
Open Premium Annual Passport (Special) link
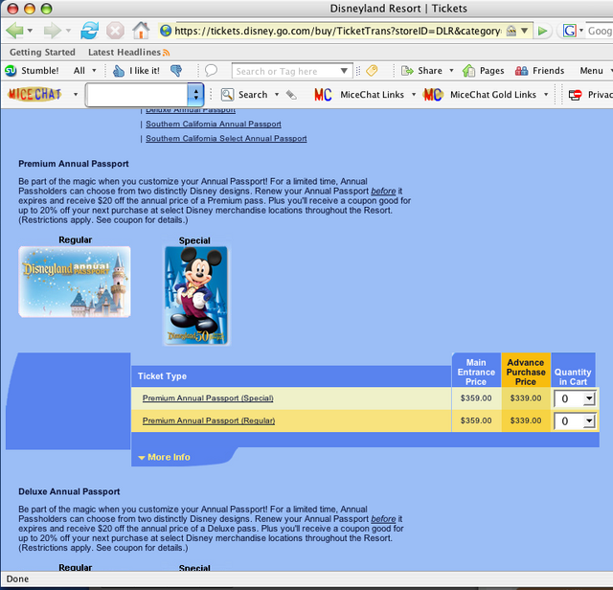(208, 398)
